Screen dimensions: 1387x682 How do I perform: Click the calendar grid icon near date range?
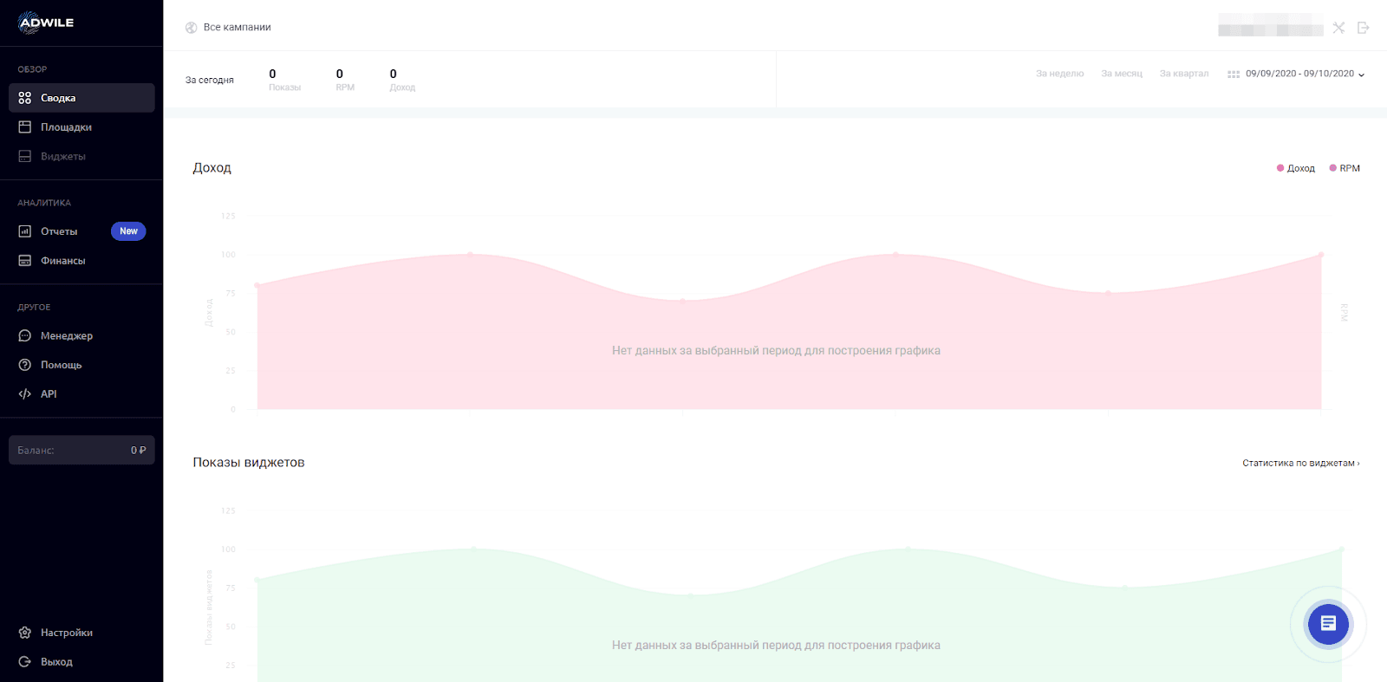[x=1233, y=75]
